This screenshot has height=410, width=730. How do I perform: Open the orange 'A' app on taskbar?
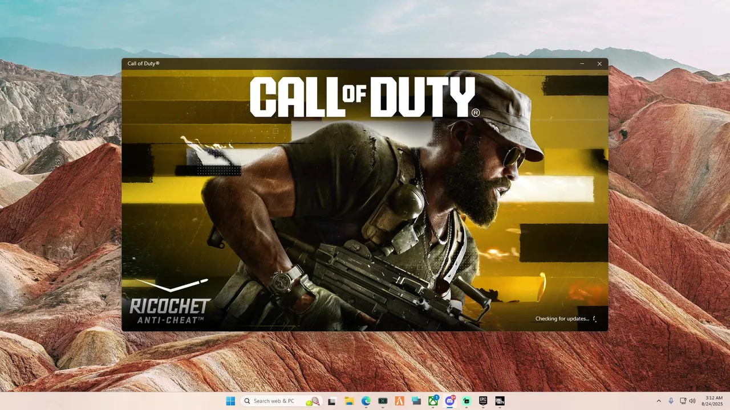pyautogui.click(x=400, y=401)
